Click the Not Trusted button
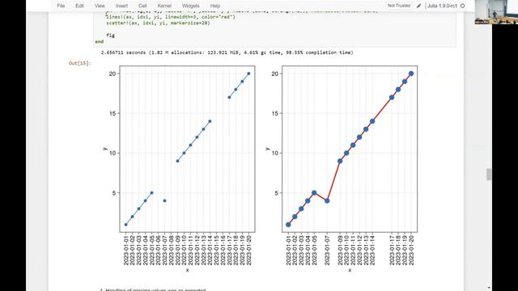This screenshot has width=518, height=291. 399,6
